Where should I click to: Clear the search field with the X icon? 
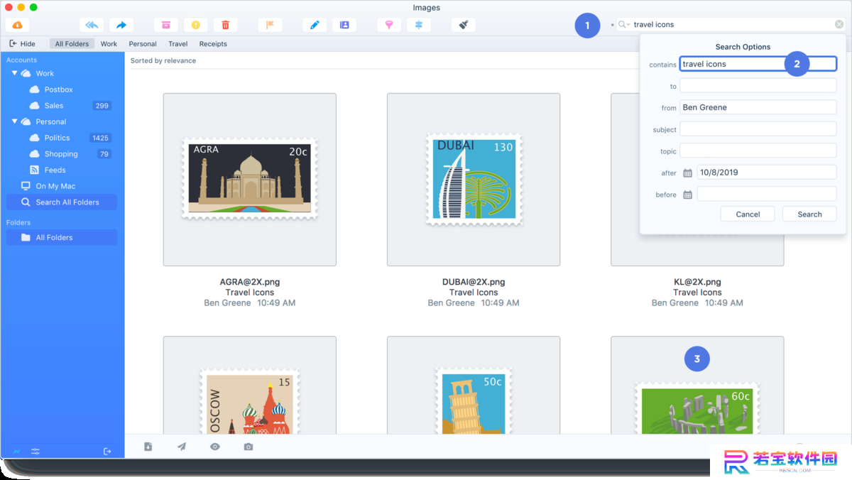pos(839,24)
